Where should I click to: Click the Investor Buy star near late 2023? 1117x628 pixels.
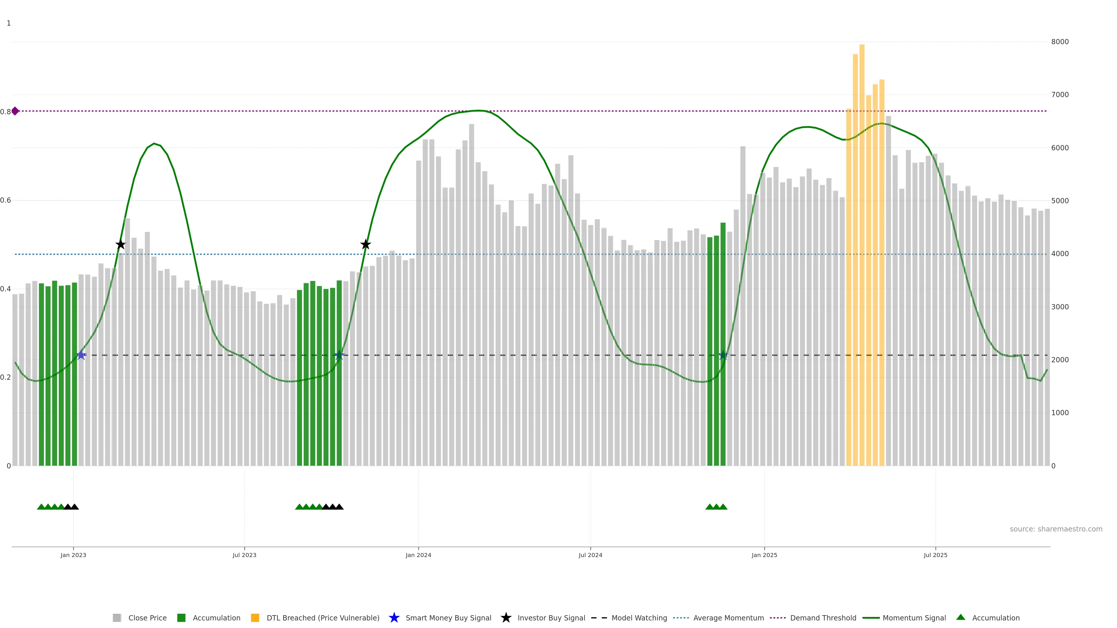pos(366,245)
